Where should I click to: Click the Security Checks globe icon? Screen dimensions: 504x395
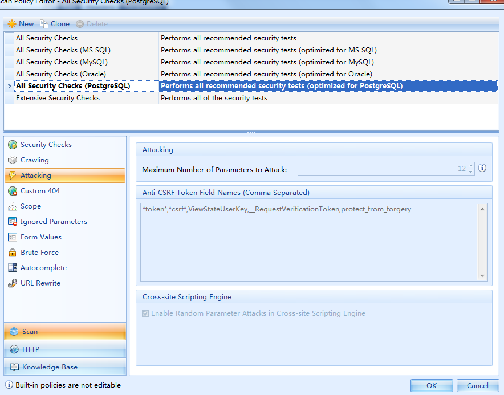coord(13,145)
